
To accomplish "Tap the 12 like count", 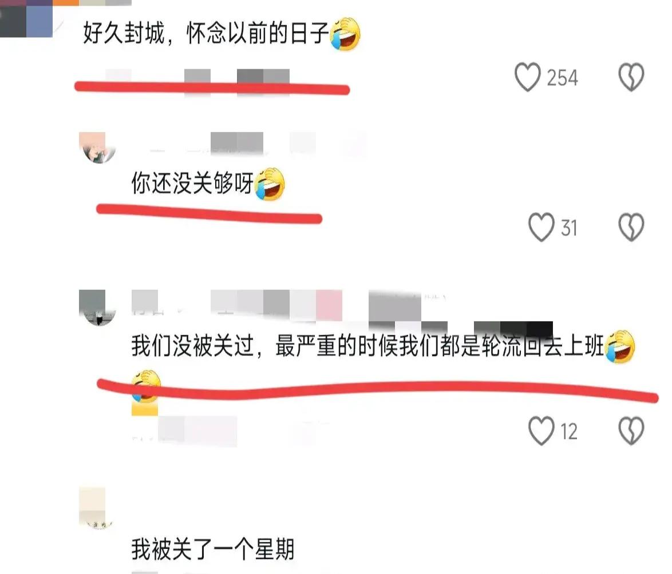I will [569, 432].
